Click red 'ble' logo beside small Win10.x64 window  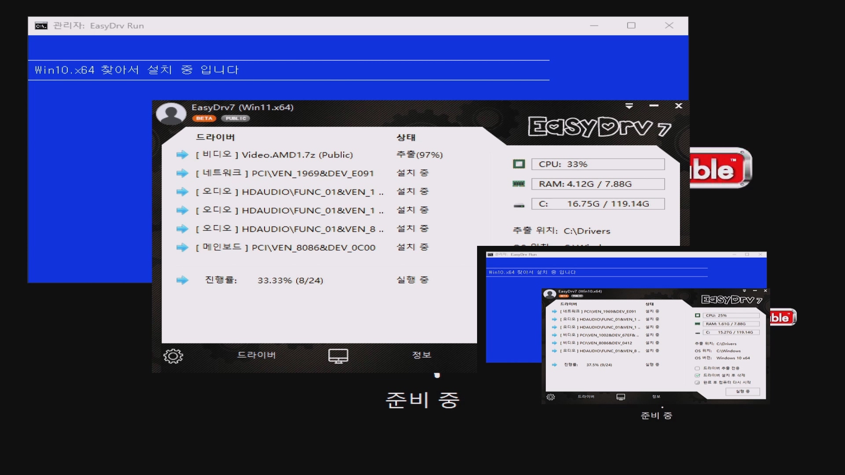coord(783,318)
